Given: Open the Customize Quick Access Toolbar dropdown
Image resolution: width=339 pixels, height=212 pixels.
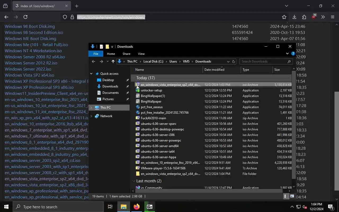Looking at the screenshot, I should pyautogui.click(x=112, y=47).
